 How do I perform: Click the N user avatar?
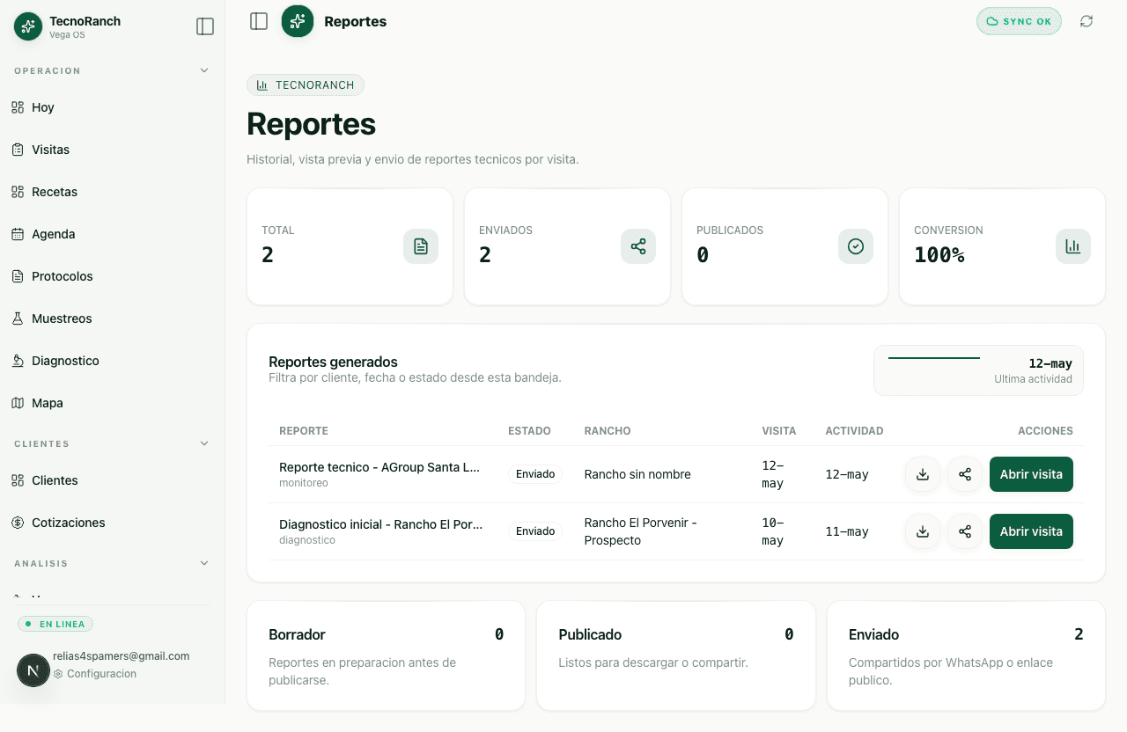click(x=33, y=670)
